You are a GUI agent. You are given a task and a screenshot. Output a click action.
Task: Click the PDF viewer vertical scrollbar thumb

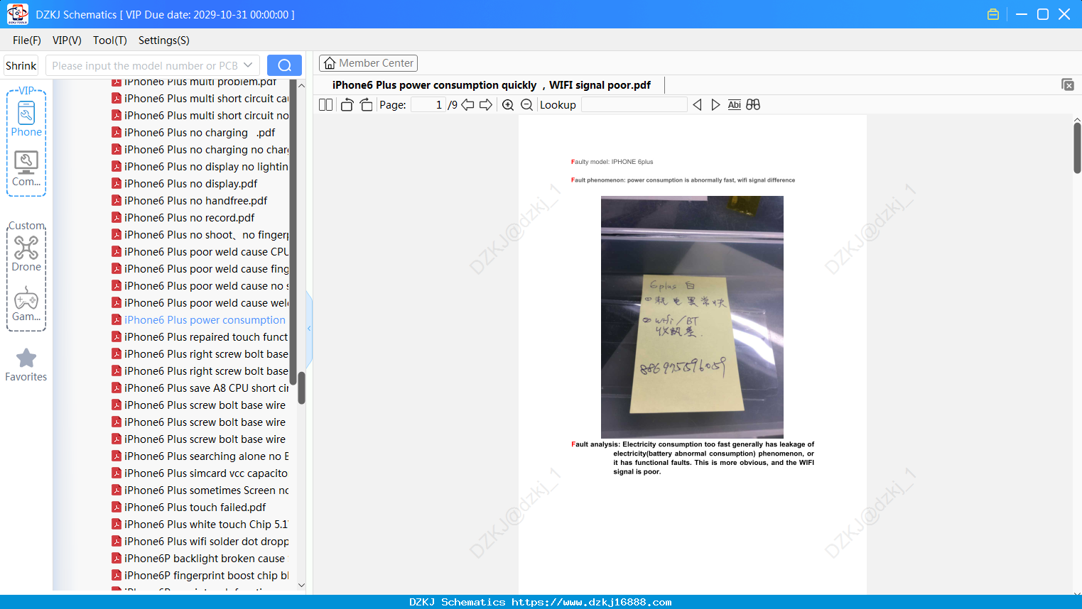(1077, 148)
